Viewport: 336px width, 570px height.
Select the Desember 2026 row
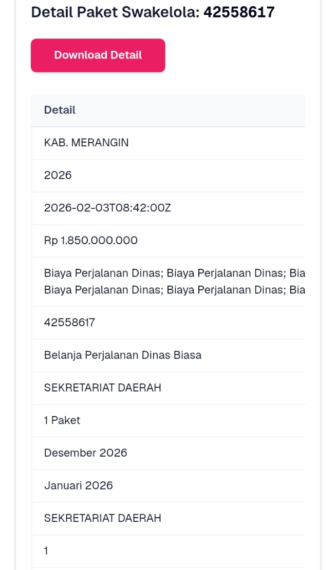pyautogui.click(x=168, y=454)
